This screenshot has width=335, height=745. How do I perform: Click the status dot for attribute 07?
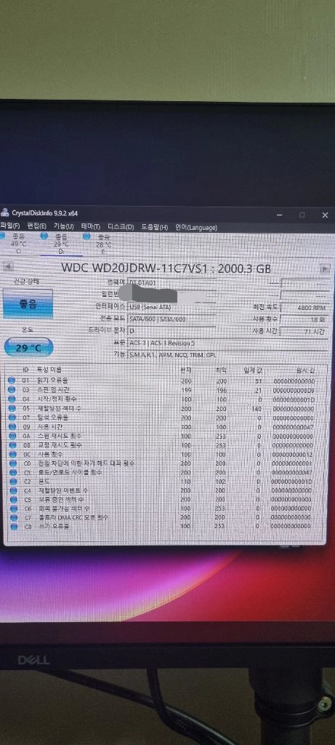pos(12,417)
